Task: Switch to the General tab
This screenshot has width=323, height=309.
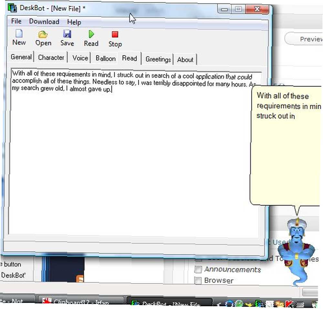Action: pos(21,57)
